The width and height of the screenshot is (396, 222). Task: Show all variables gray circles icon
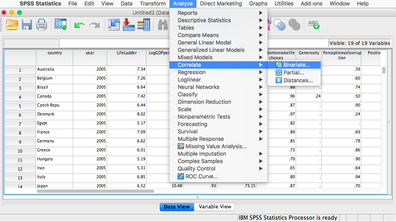(x=294, y=25)
